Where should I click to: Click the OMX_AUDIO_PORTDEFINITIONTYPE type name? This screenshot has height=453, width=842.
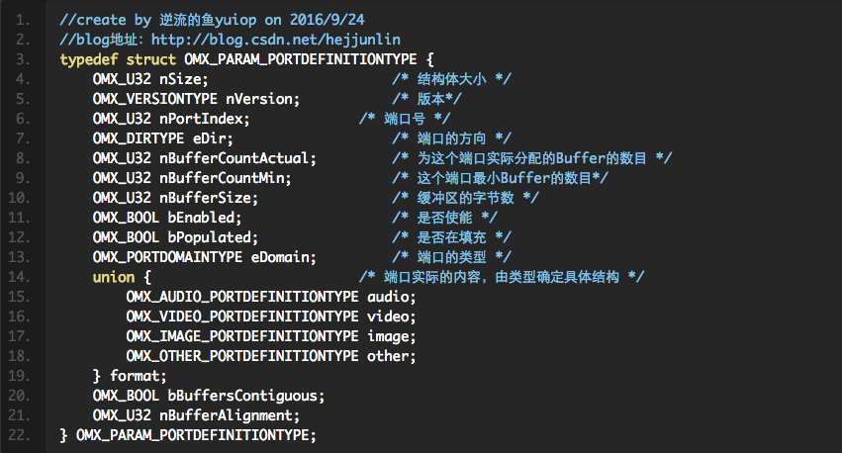tap(241, 297)
